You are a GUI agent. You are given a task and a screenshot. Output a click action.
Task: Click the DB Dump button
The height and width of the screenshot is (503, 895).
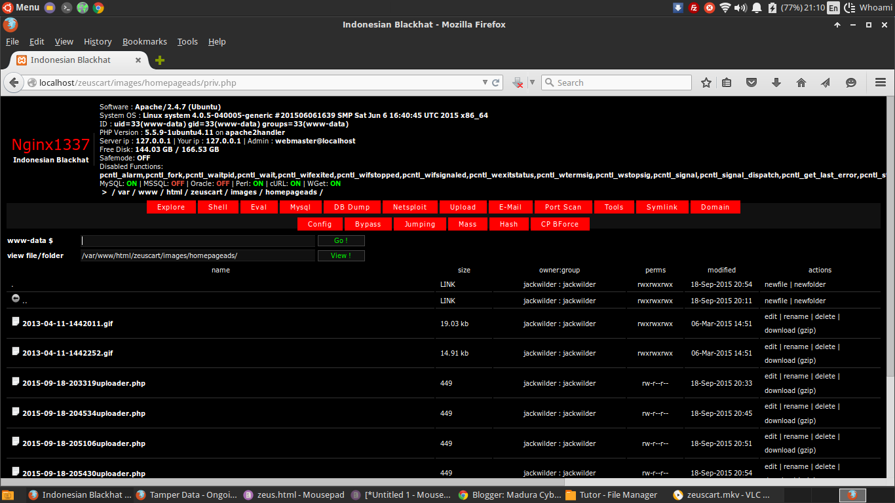coord(352,207)
